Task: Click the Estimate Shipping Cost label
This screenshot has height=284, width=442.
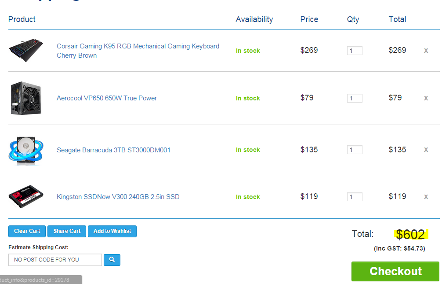Action: tap(38, 247)
